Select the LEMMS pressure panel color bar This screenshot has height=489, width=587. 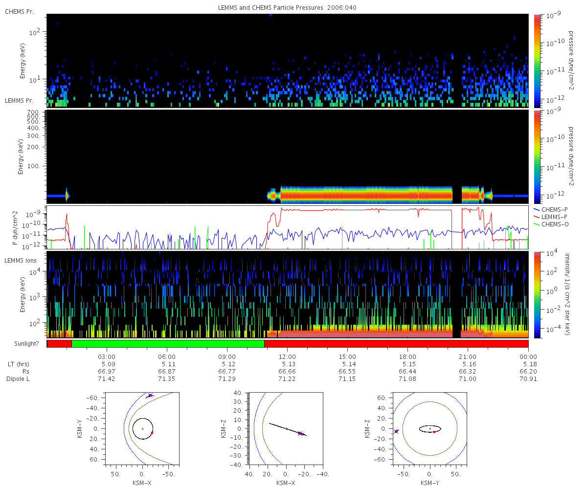pyautogui.click(x=537, y=156)
